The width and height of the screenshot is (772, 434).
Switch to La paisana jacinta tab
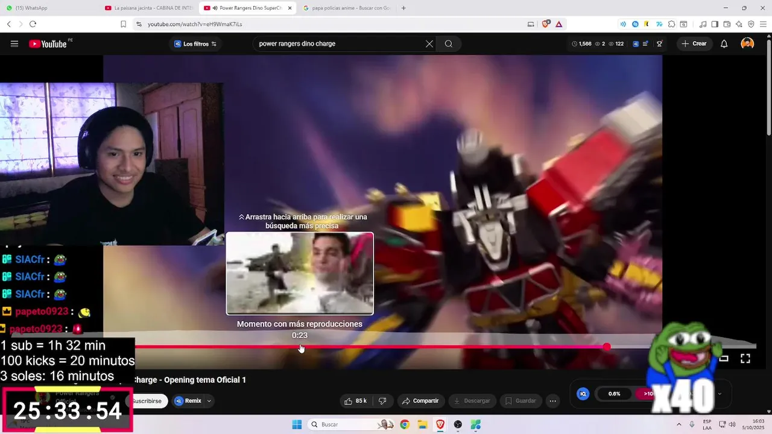click(150, 8)
